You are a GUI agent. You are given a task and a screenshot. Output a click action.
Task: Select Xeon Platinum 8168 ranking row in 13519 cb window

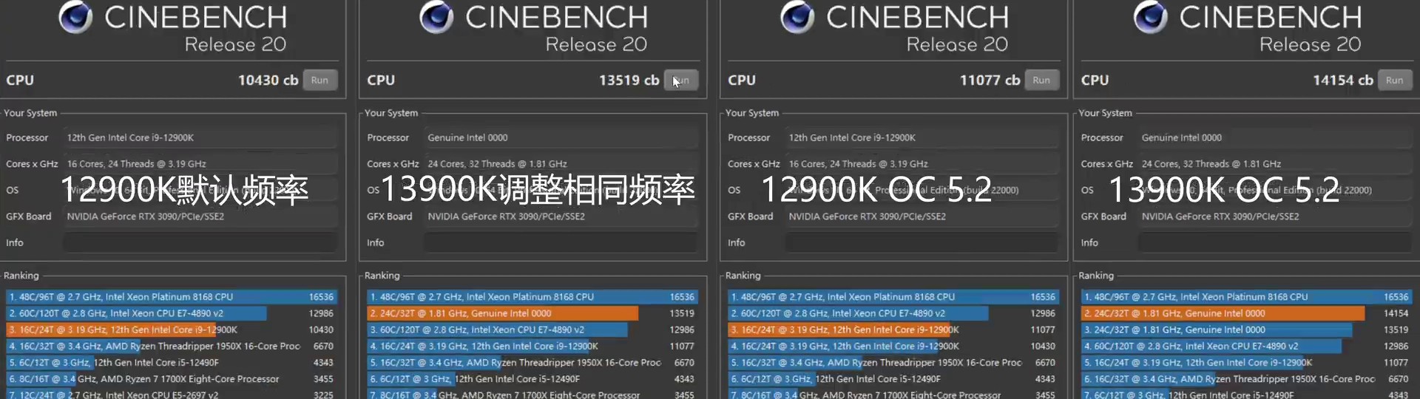pos(532,297)
